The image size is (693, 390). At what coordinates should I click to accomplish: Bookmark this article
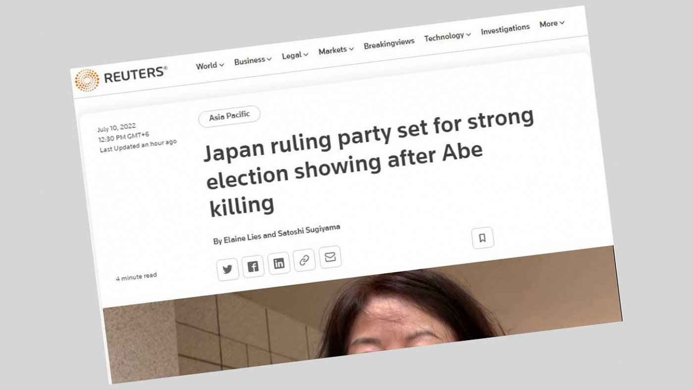coord(483,238)
